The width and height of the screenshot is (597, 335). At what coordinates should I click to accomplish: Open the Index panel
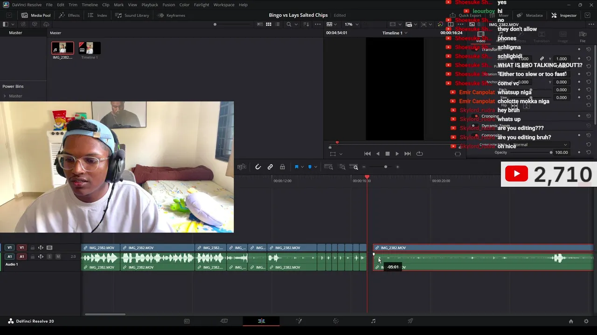click(97, 15)
